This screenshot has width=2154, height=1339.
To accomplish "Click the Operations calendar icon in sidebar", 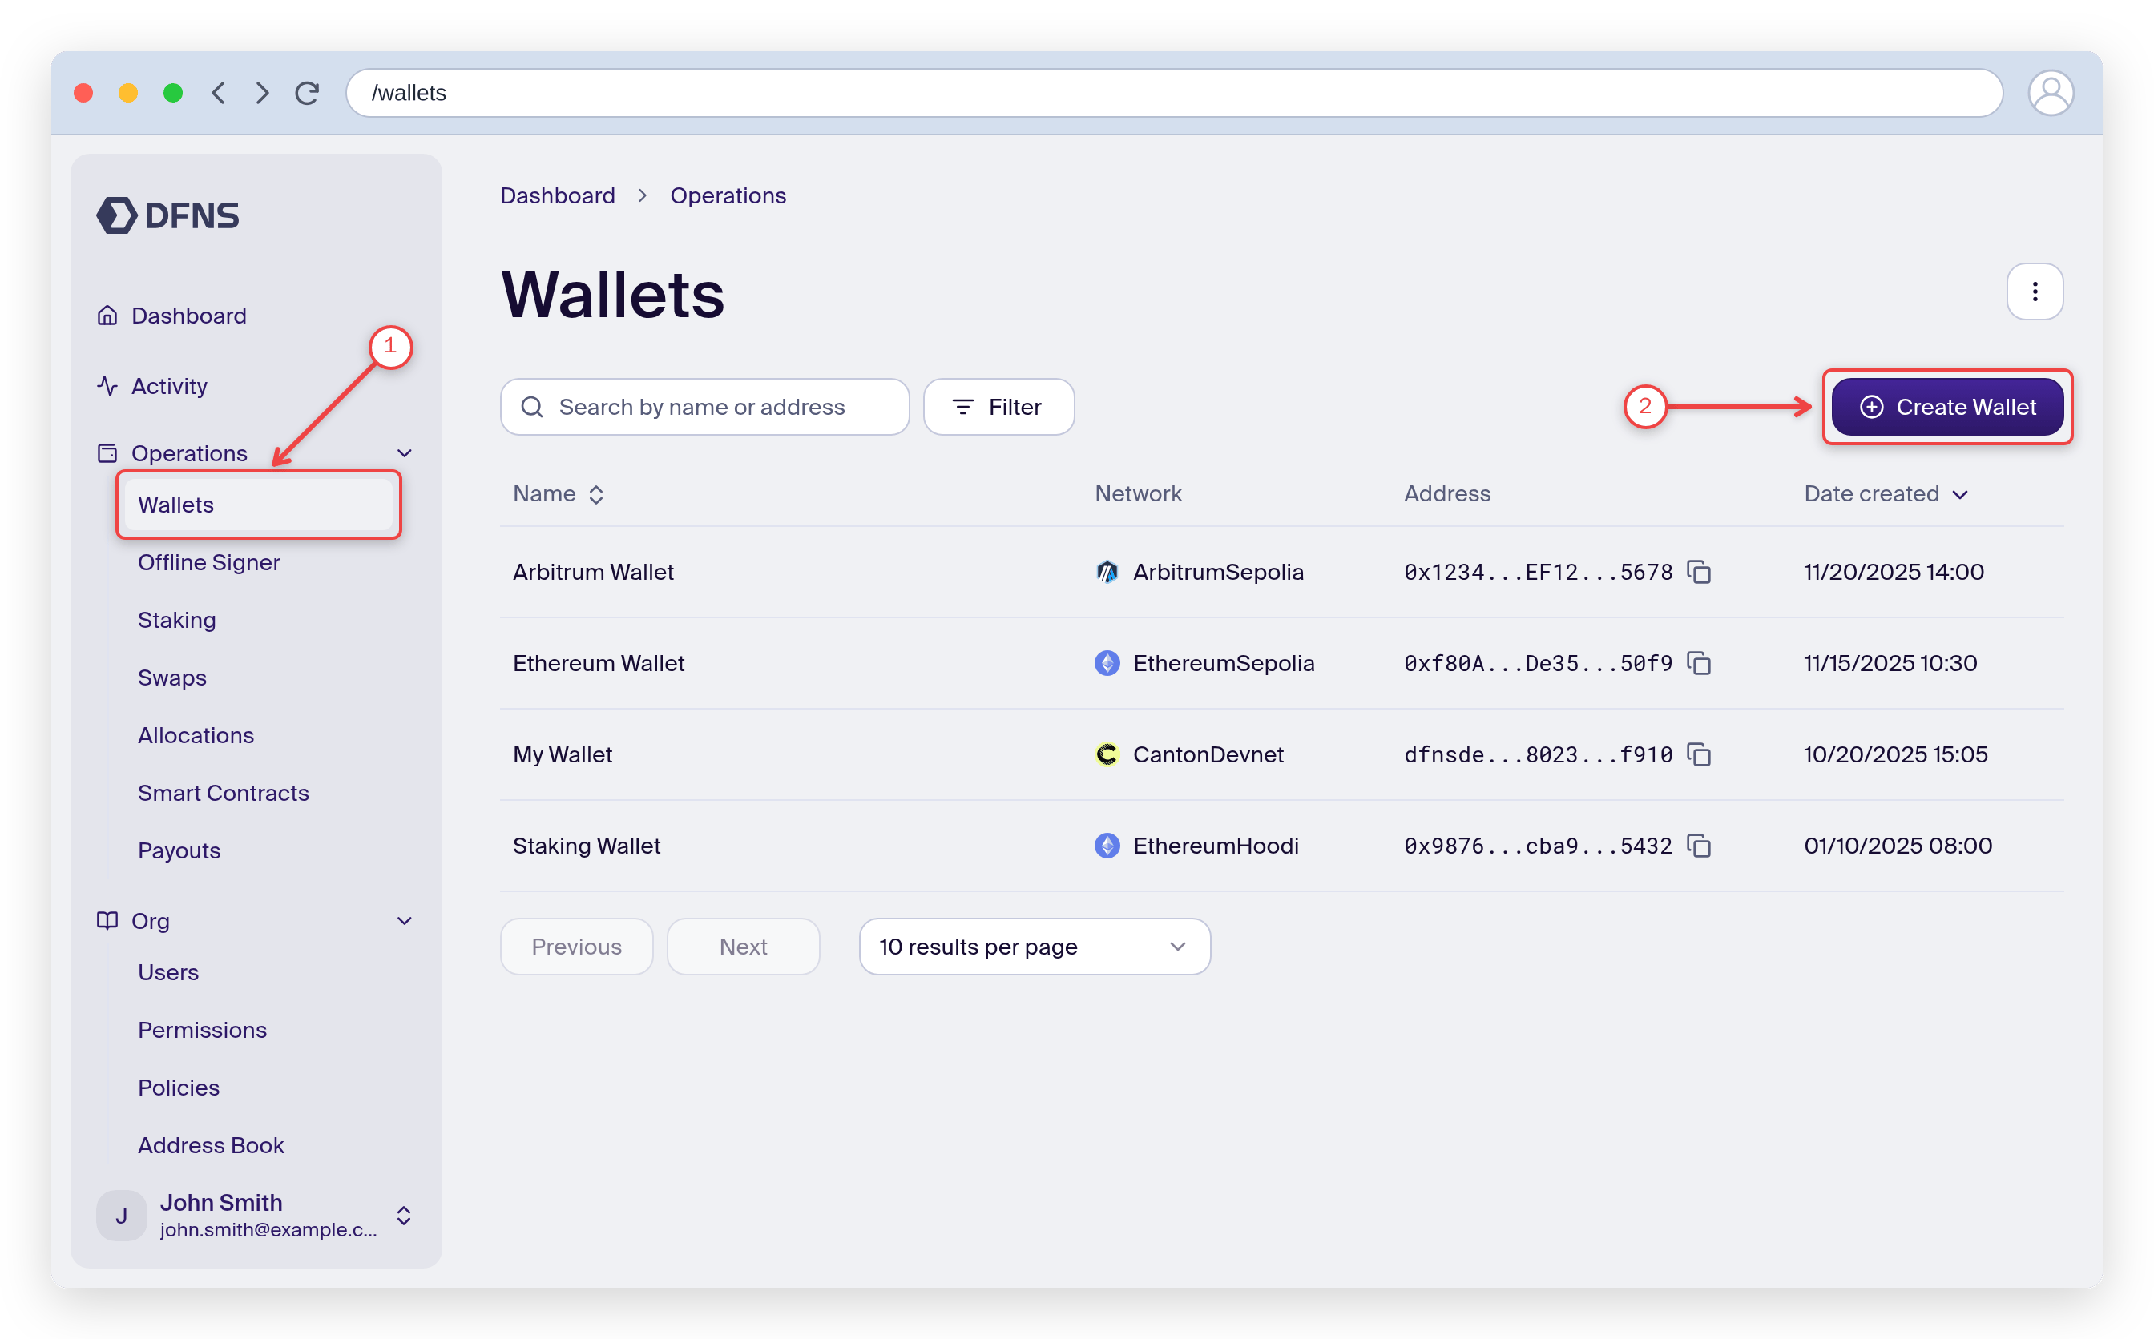I will [107, 453].
